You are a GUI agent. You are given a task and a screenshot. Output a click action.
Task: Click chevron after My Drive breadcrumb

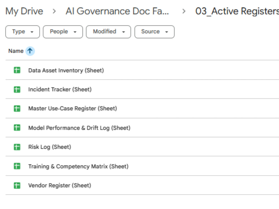coord(54,11)
